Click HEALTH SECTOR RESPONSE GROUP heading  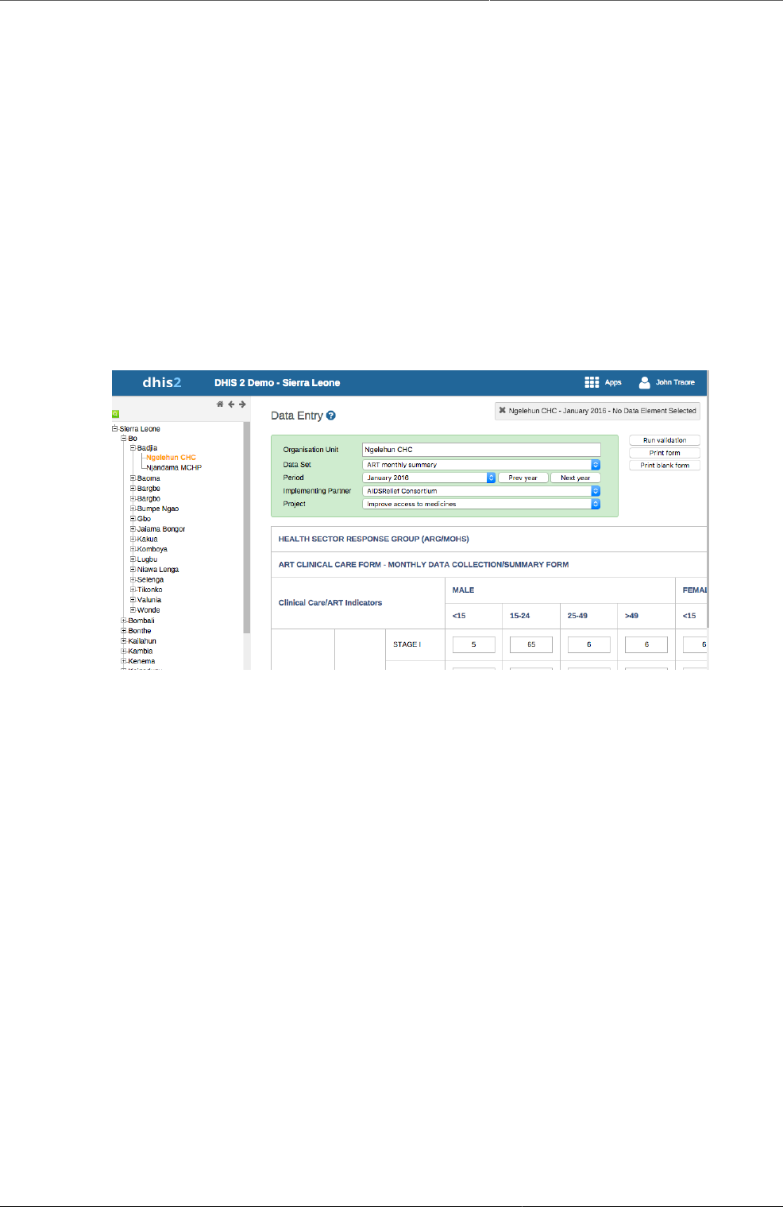coord(373,539)
